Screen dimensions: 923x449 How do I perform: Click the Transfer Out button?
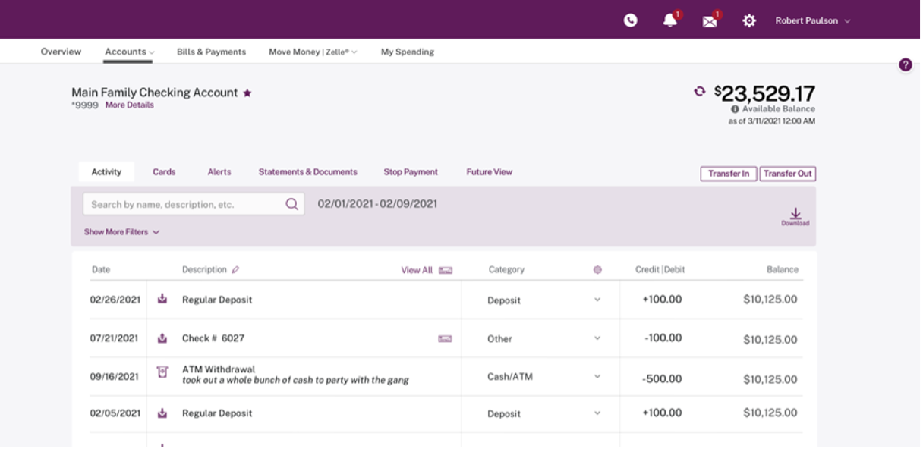788,173
